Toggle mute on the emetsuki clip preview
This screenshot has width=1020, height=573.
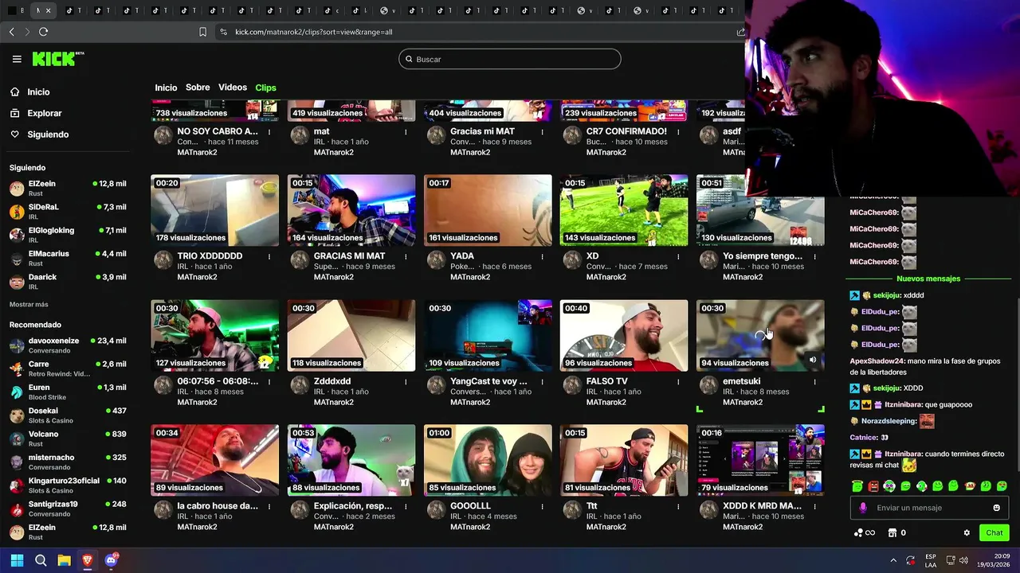click(x=813, y=360)
